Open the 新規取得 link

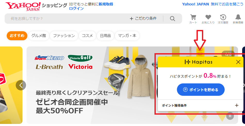point(106,4)
